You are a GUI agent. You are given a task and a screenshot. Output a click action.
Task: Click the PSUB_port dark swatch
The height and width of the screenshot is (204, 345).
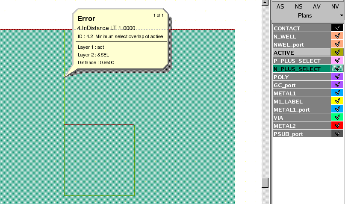(x=337, y=134)
